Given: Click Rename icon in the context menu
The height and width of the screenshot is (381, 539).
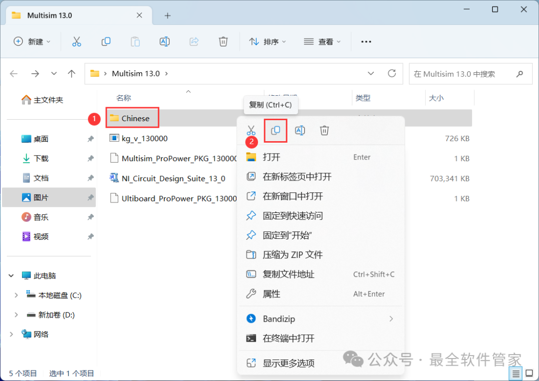Looking at the screenshot, I should [300, 131].
